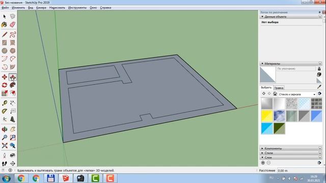Select the Circle tool
This screenshot has height=183, width=326.
click(x=5, y=51)
